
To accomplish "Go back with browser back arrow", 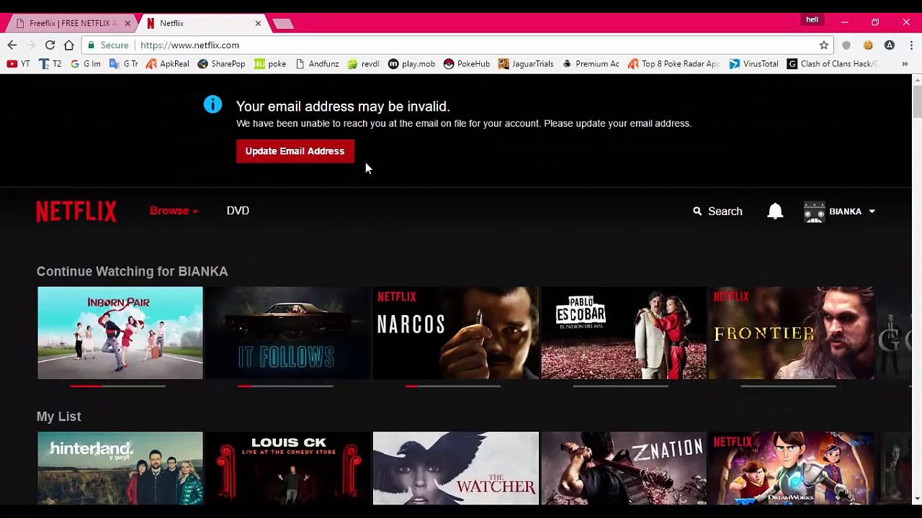I will click(12, 45).
